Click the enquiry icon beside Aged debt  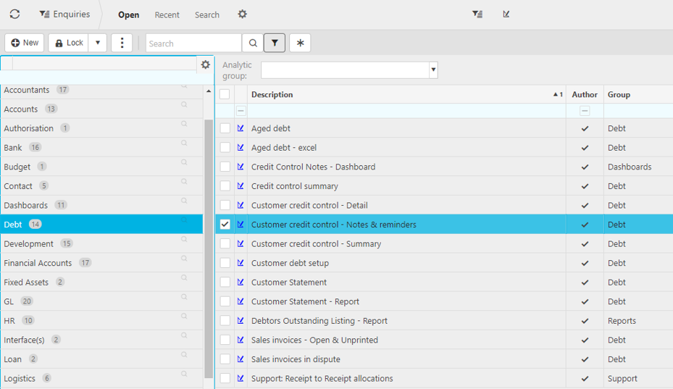pyautogui.click(x=241, y=128)
